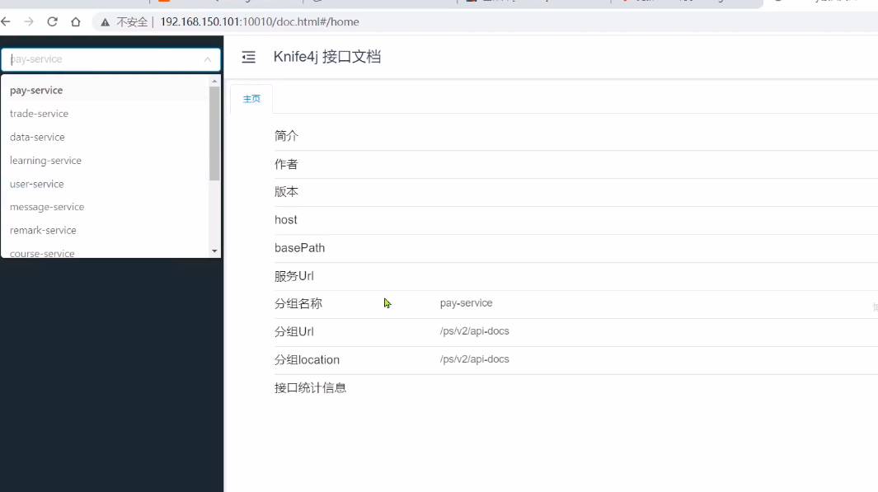Select message-service from the dropdown list
878x492 pixels.
[x=105, y=207]
